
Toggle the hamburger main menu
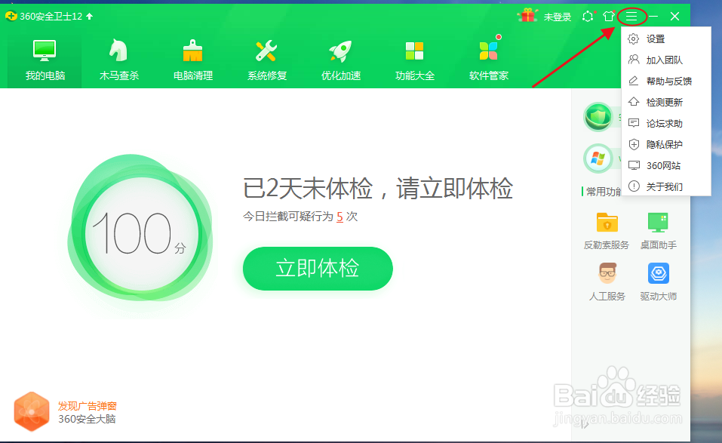pyautogui.click(x=631, y=17)
